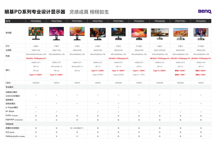Click PD2506Q e-Paper mode checkmark
217x144 pixels.
[36, 107]
